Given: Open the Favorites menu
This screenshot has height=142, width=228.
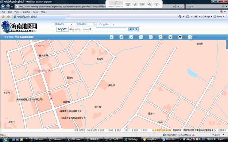Looking at the screenshot, I should click(x=26, y=12).
